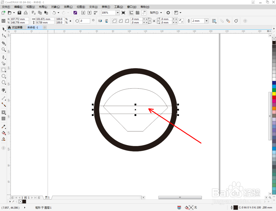Viewport: 276px width, 211px height.
Task: Select the Text tool
Action: tap(4, 90)
